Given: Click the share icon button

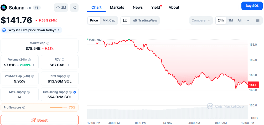Looking at the screenshot, I should click(74, 8).
